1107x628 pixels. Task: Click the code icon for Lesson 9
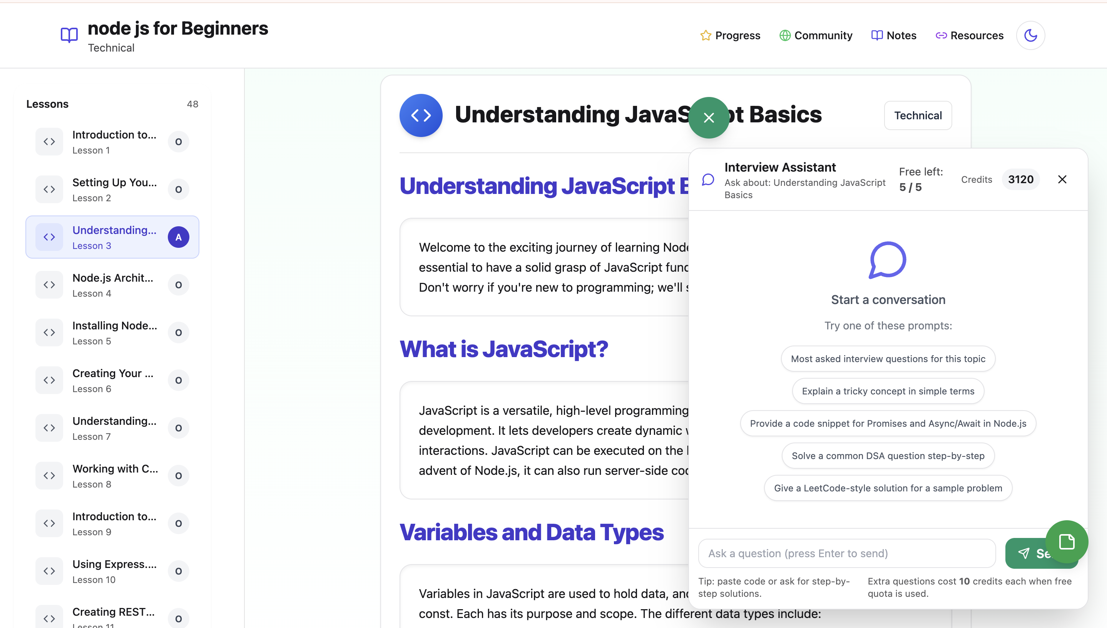(x=49, y=524)
